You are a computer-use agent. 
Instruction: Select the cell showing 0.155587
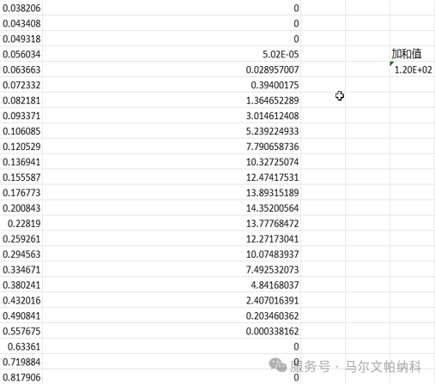(x=21, y=177)
